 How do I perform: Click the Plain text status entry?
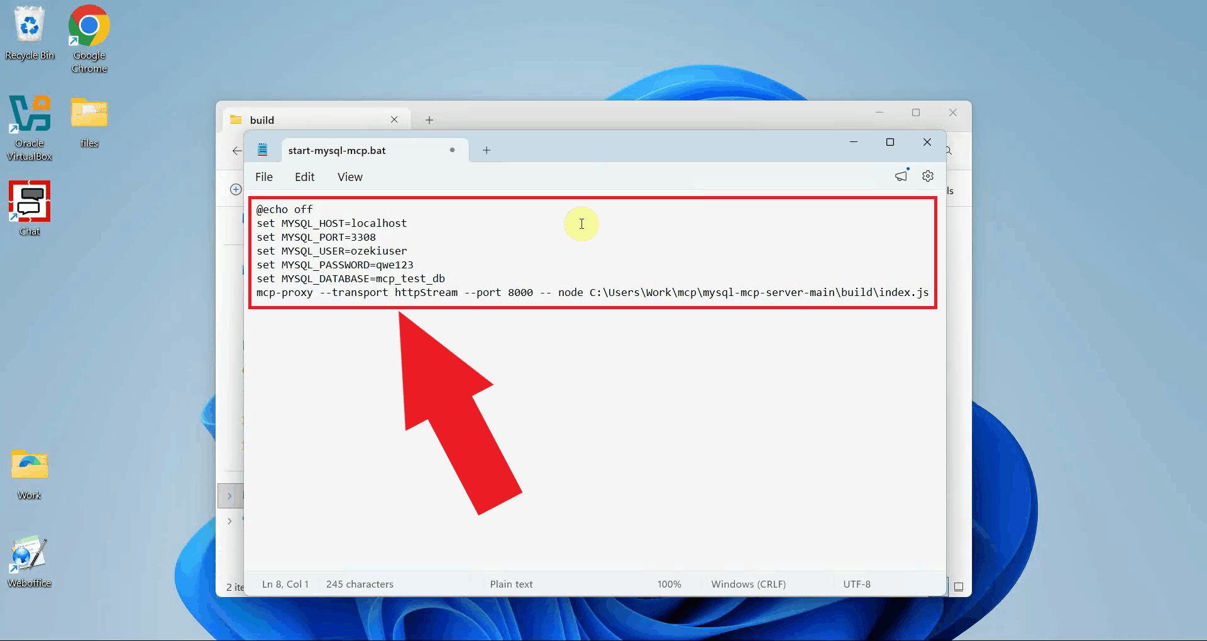pos(511,584)
